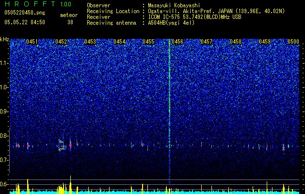Click the 0459 time marker
Image resolution: width=305 pixels, height=194 pixels.
point(265,42)
